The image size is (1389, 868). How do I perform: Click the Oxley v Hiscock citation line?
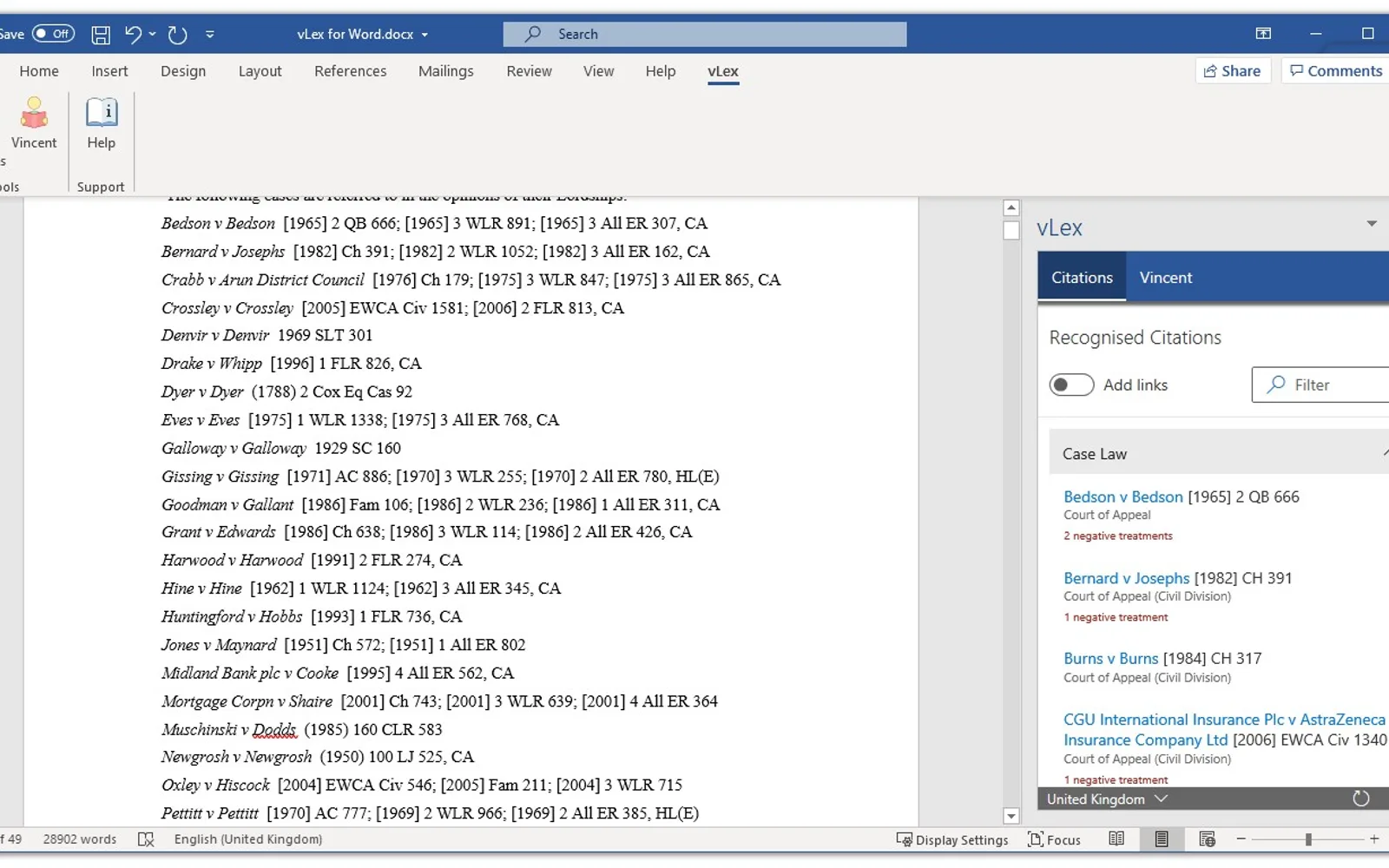pyautogui.click(x=422, y=785)
